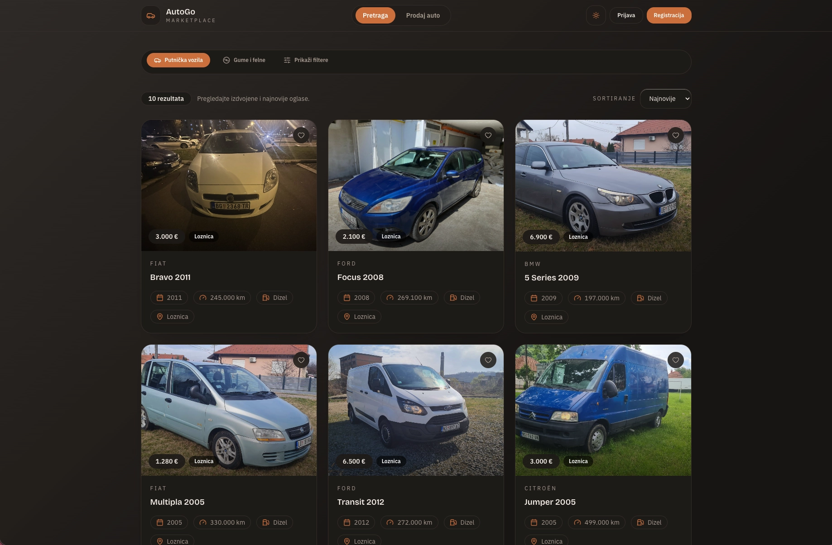Favorite the Fiat Bravo 2011 listing

click(x=301, y=135)
